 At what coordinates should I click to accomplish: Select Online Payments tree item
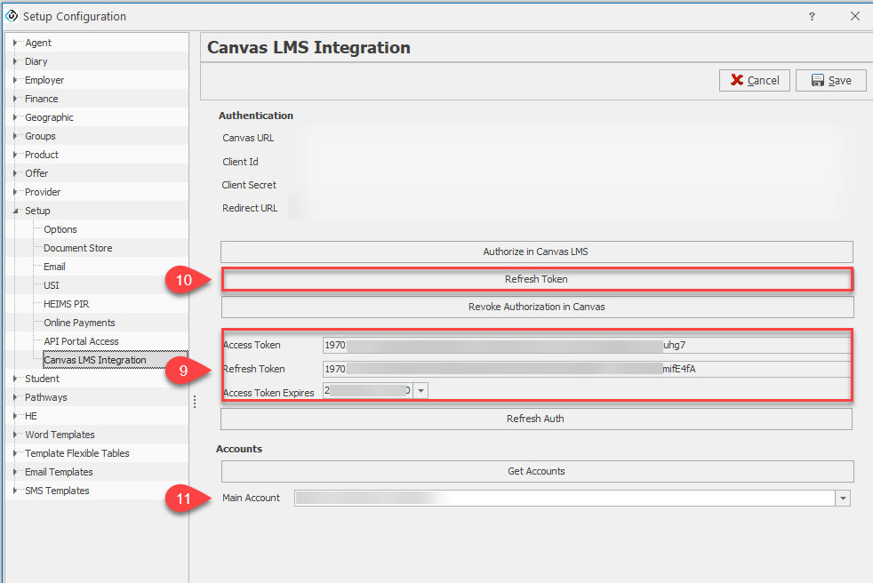[x=79, y=323]
